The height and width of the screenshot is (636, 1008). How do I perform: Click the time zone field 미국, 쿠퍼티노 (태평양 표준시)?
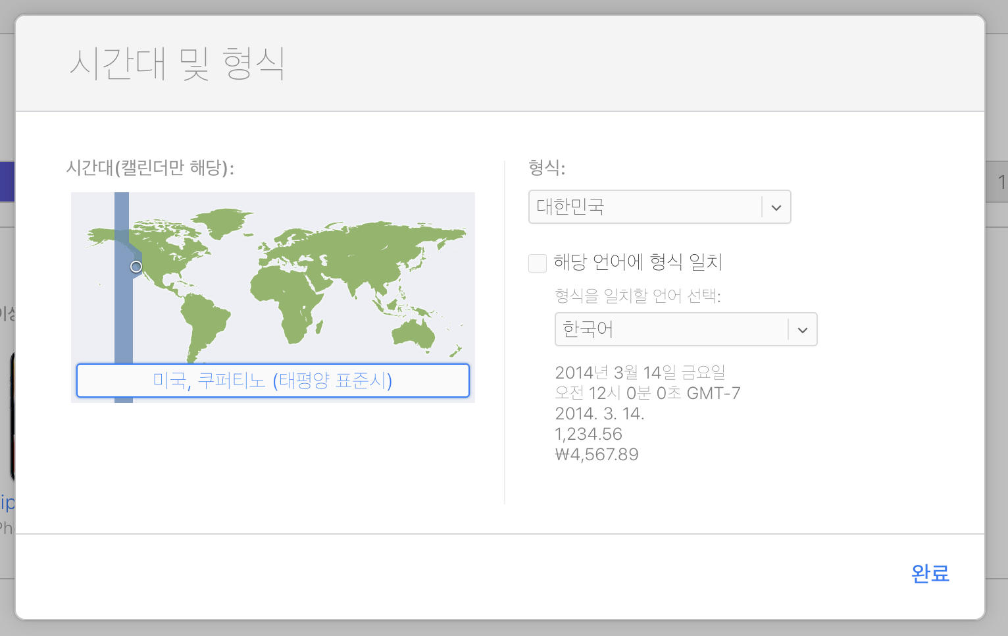(273, 381)
